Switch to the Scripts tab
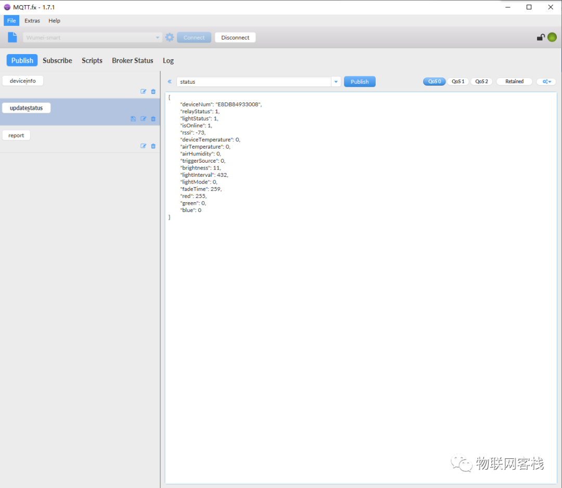The width and height of the screenshot is (562, 488). (x=92, y=60)
